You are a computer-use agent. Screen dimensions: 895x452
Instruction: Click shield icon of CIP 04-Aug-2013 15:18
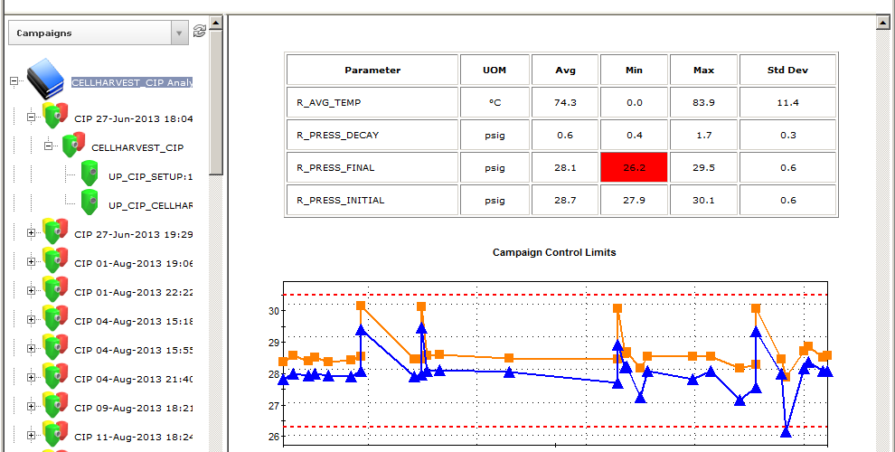click(55, 318)
